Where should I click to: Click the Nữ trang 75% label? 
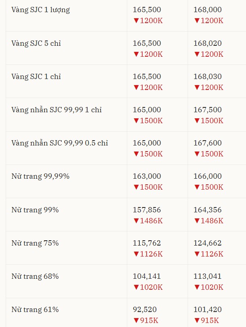pyautogui.click(x=35, y=243)
